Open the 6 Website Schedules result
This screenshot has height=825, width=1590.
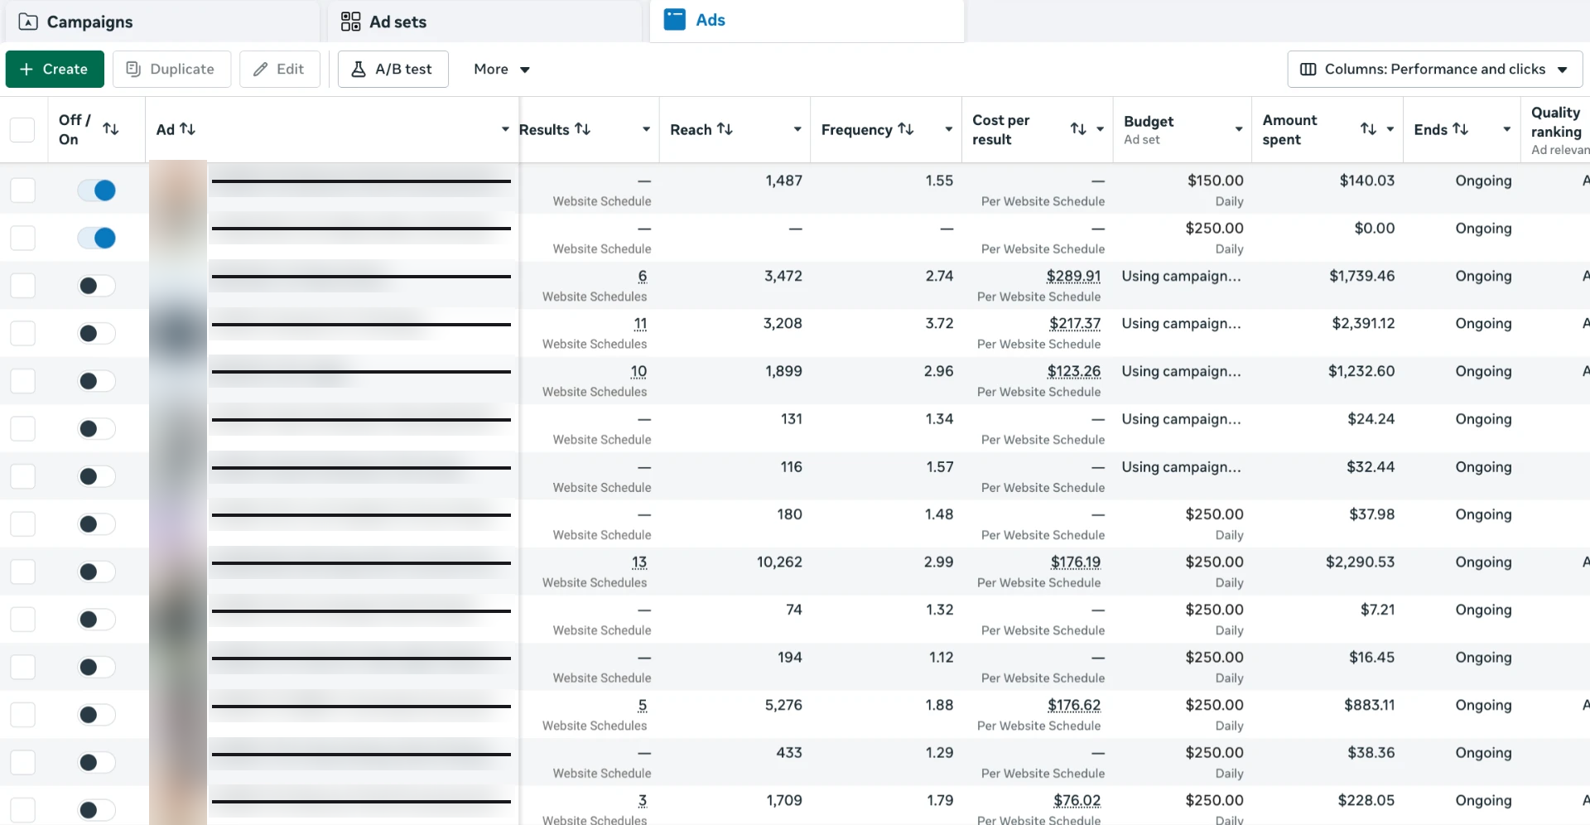coord(643,276)
